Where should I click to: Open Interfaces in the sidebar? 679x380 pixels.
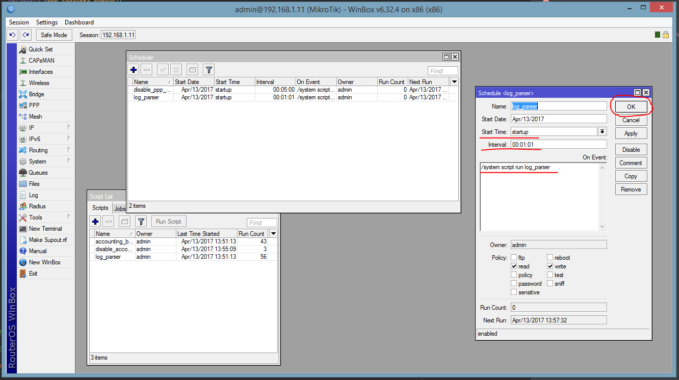pyautogui.click(x=40, y=72)
